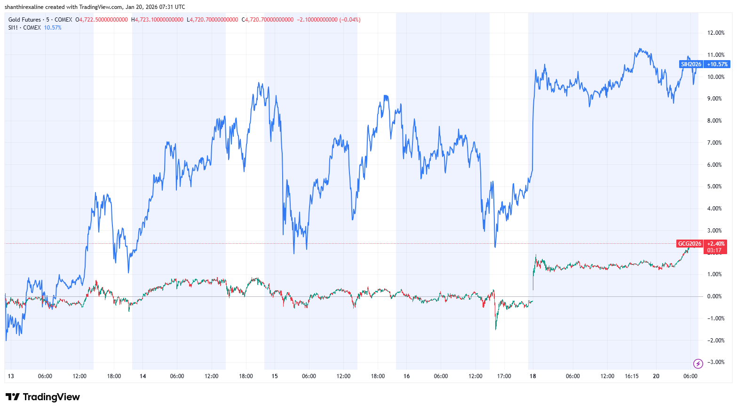Click the 10.57% value in the SI1! legend

pyautogui.click(x=53, y=28)
